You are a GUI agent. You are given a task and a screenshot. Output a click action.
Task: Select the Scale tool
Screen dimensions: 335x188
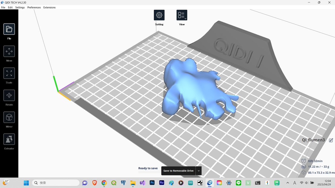(9, 73)
